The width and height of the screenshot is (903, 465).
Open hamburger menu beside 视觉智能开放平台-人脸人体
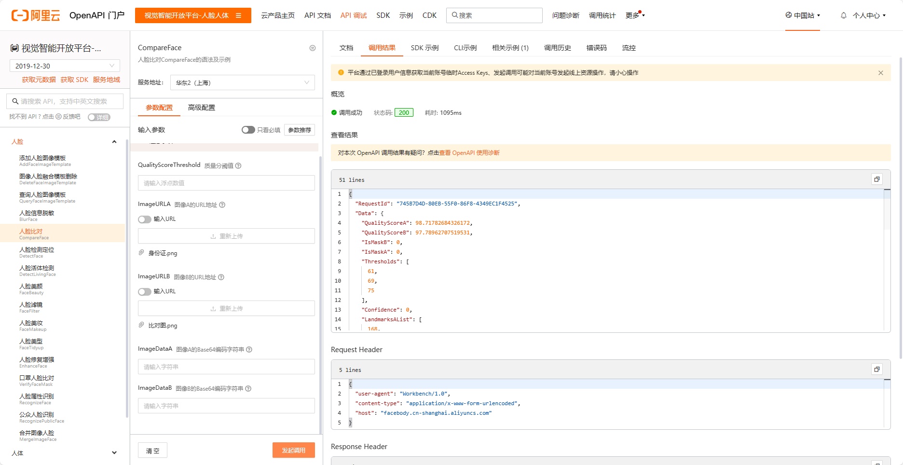point(238,15)
